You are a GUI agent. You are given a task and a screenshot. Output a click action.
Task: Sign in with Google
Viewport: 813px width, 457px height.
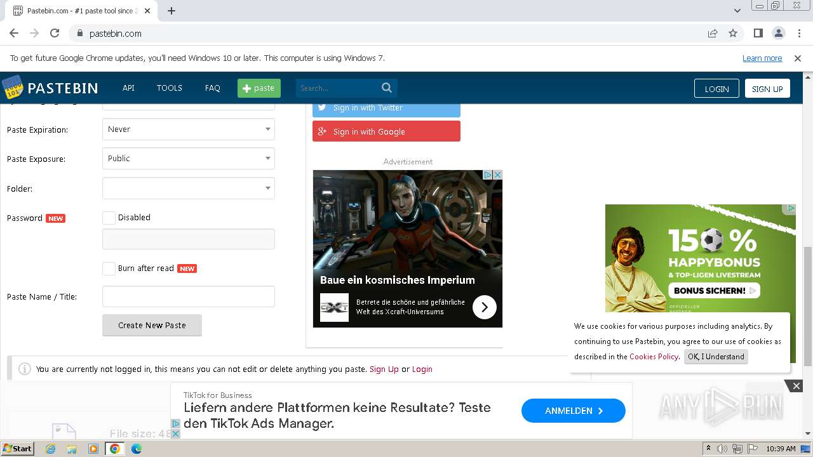tap(386, 131)
